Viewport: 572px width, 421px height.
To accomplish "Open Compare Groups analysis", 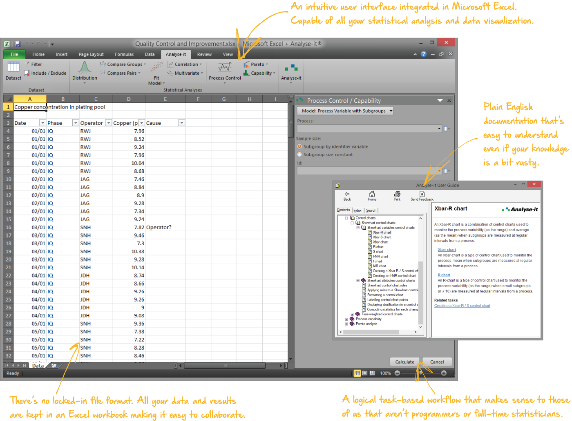I will (123, 64).
